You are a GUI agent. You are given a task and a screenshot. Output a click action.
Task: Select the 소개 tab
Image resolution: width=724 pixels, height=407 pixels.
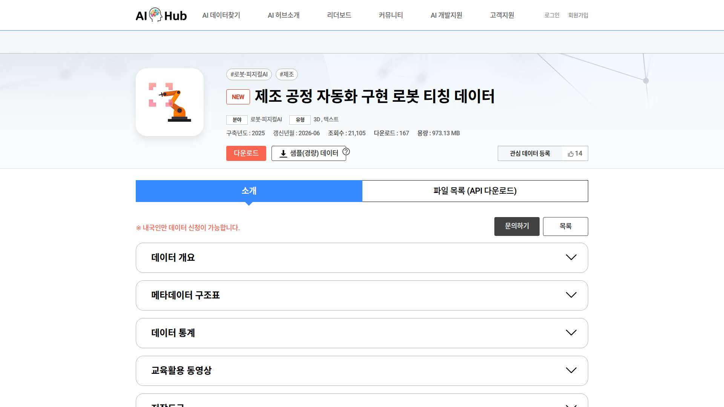click(x=249, y=191)
